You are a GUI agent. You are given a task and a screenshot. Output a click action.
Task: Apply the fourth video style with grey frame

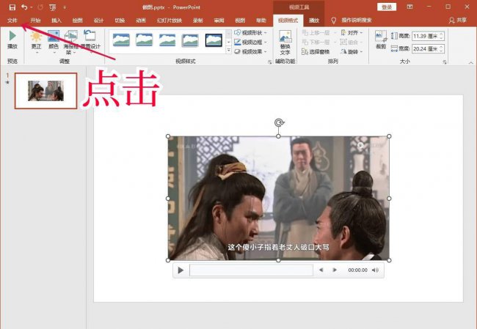[x=190, y=40]
